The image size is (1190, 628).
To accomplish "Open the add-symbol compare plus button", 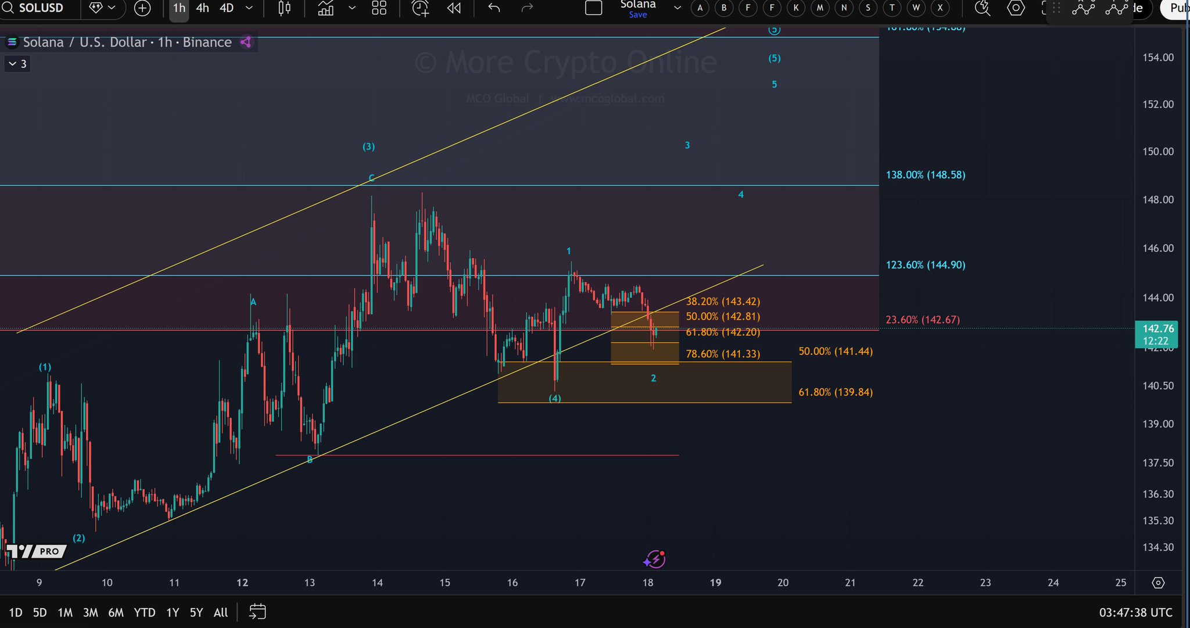I will [142, 8].
